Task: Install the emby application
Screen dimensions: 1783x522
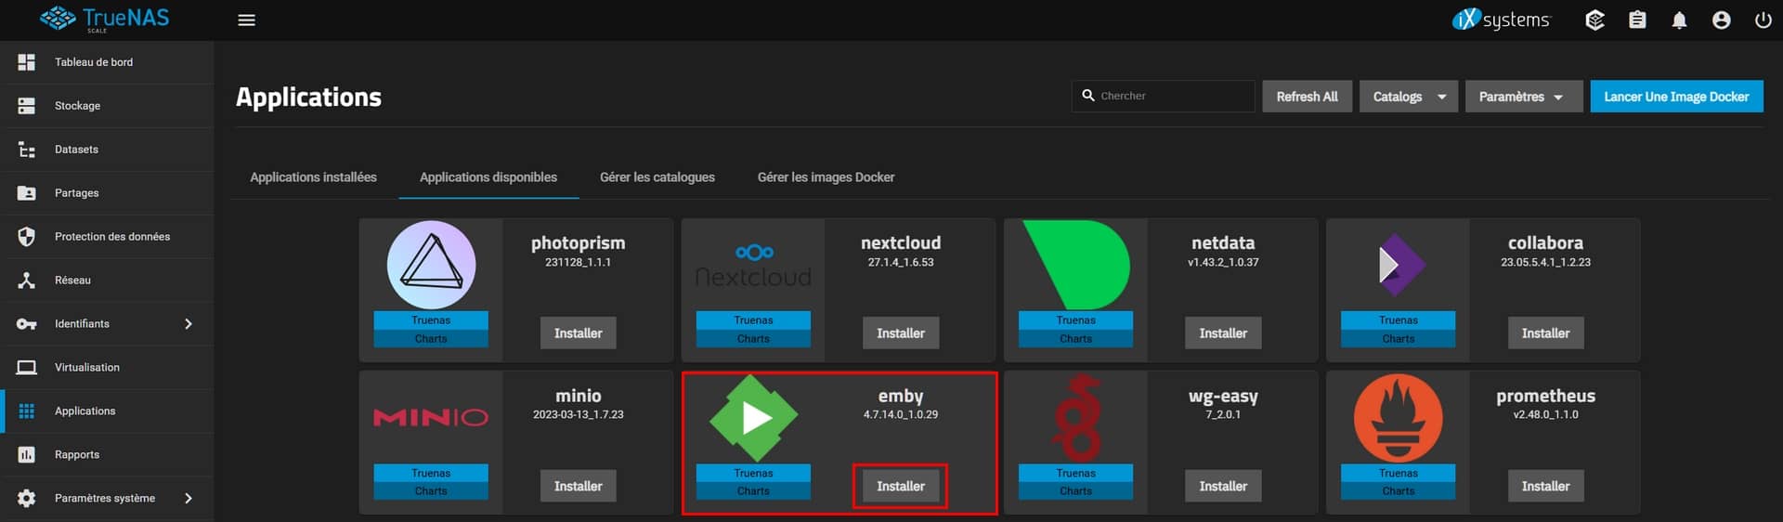Action: point(900,487)
